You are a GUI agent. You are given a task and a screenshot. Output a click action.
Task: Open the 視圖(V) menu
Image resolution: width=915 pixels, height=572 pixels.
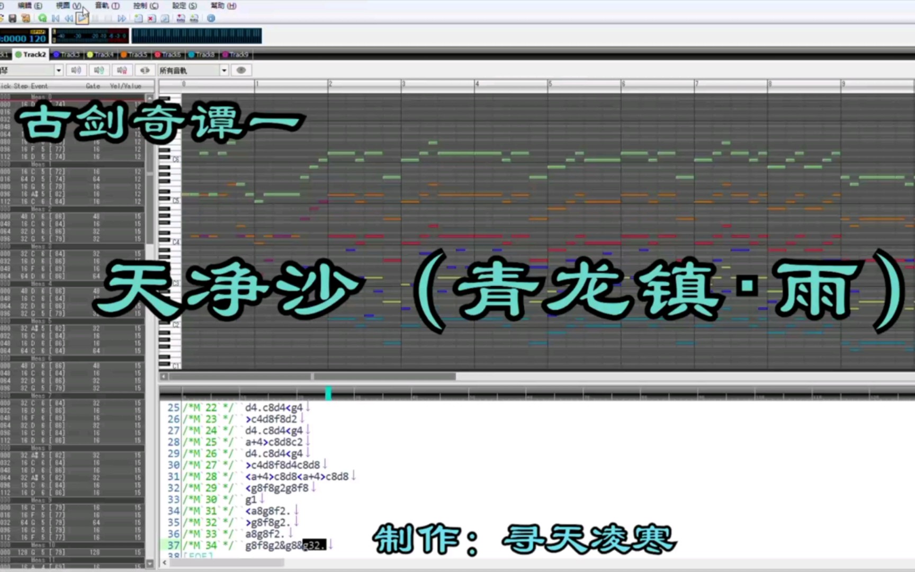click(68, 5)
